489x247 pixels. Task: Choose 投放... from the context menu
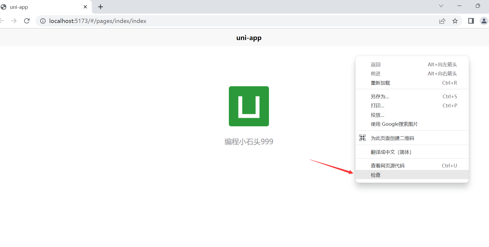[x=412, y=115]
